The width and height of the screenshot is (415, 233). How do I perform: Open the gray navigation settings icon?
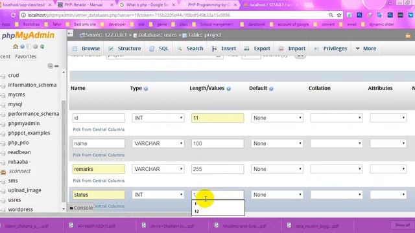coord(35,47)
